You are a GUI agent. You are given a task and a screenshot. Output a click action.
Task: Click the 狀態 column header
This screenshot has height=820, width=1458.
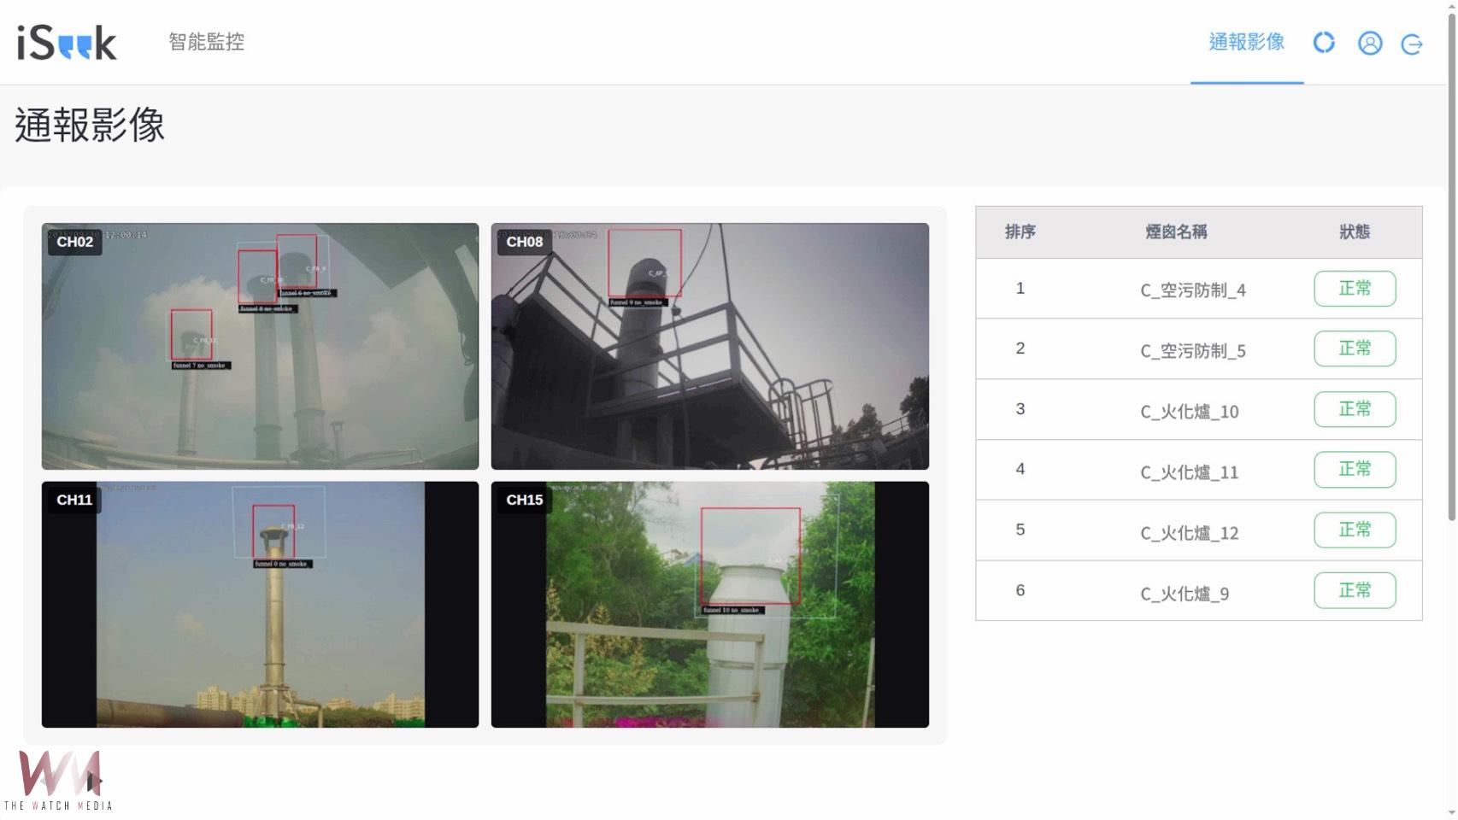(1355, 231)
